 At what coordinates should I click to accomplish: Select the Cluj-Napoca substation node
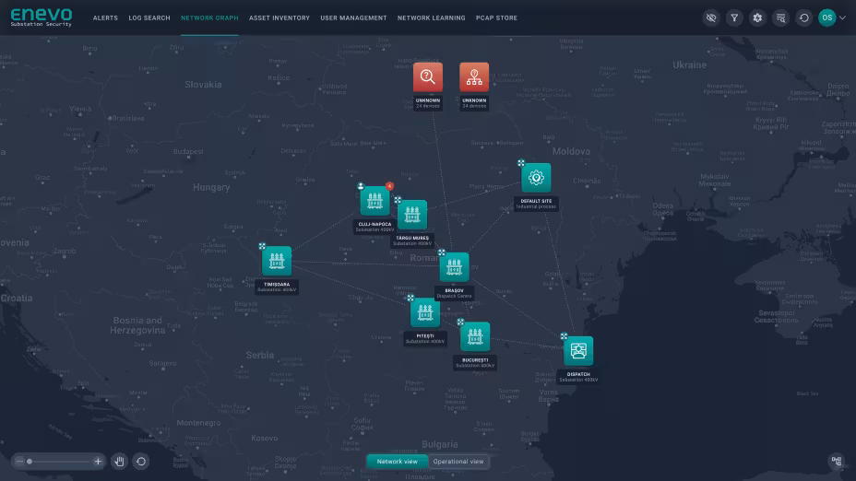pos(374,201)
